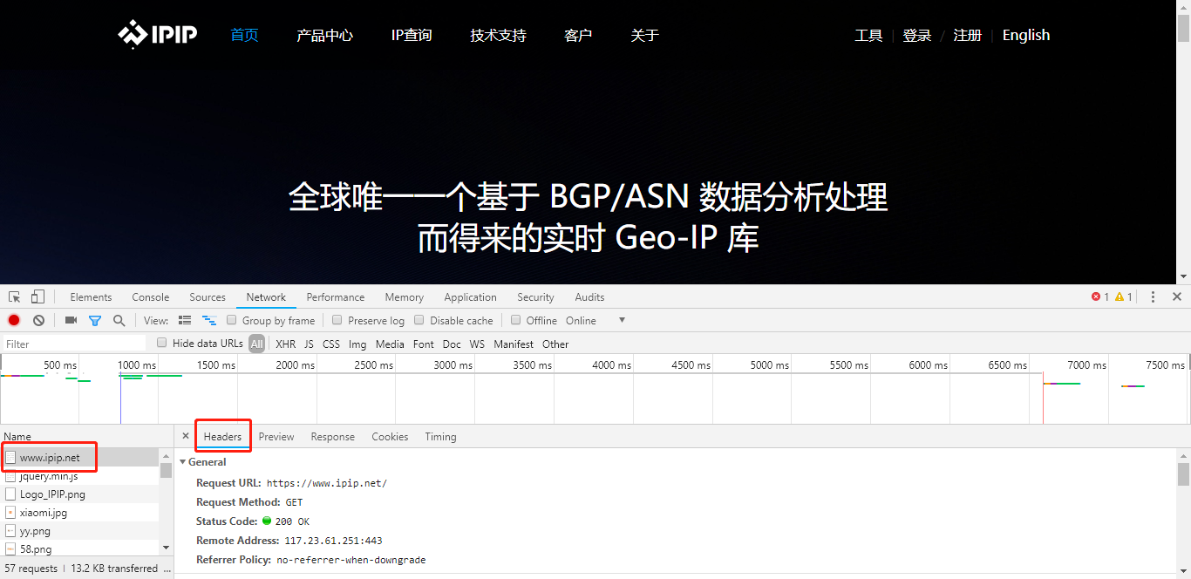Image resolution: width=1191 pixels, height=579 pixels.
Task: Toggle Hide data URLs checkbox
Action: [161, 343]
